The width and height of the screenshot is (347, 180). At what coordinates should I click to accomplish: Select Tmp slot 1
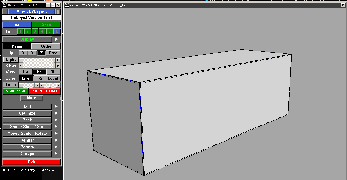20,31
